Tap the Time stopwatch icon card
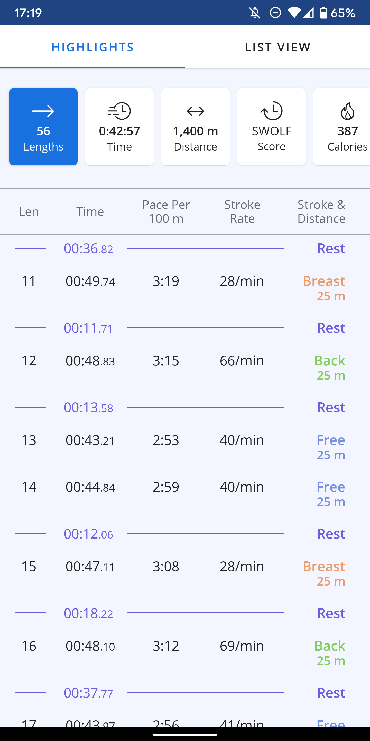The image size is (370, 741). [x=119, y=127]
